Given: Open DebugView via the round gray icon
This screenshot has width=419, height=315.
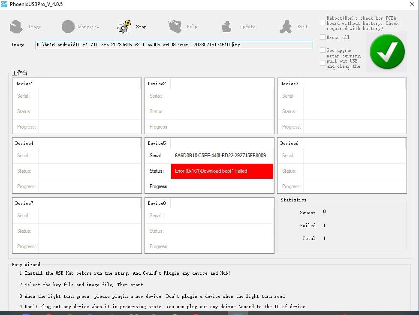Looking at the screenshot, I should (68, 27).
